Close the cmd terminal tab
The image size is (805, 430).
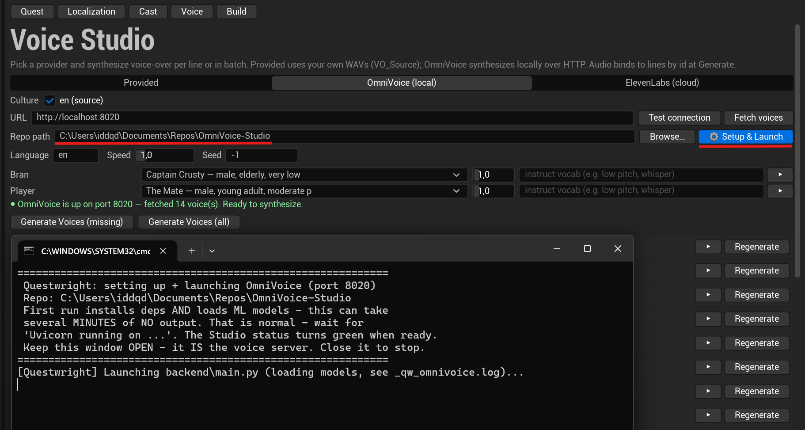(163, 251)
